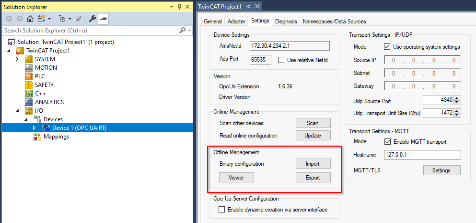
Task: Click the MOTION node icon
Action: 29,68
